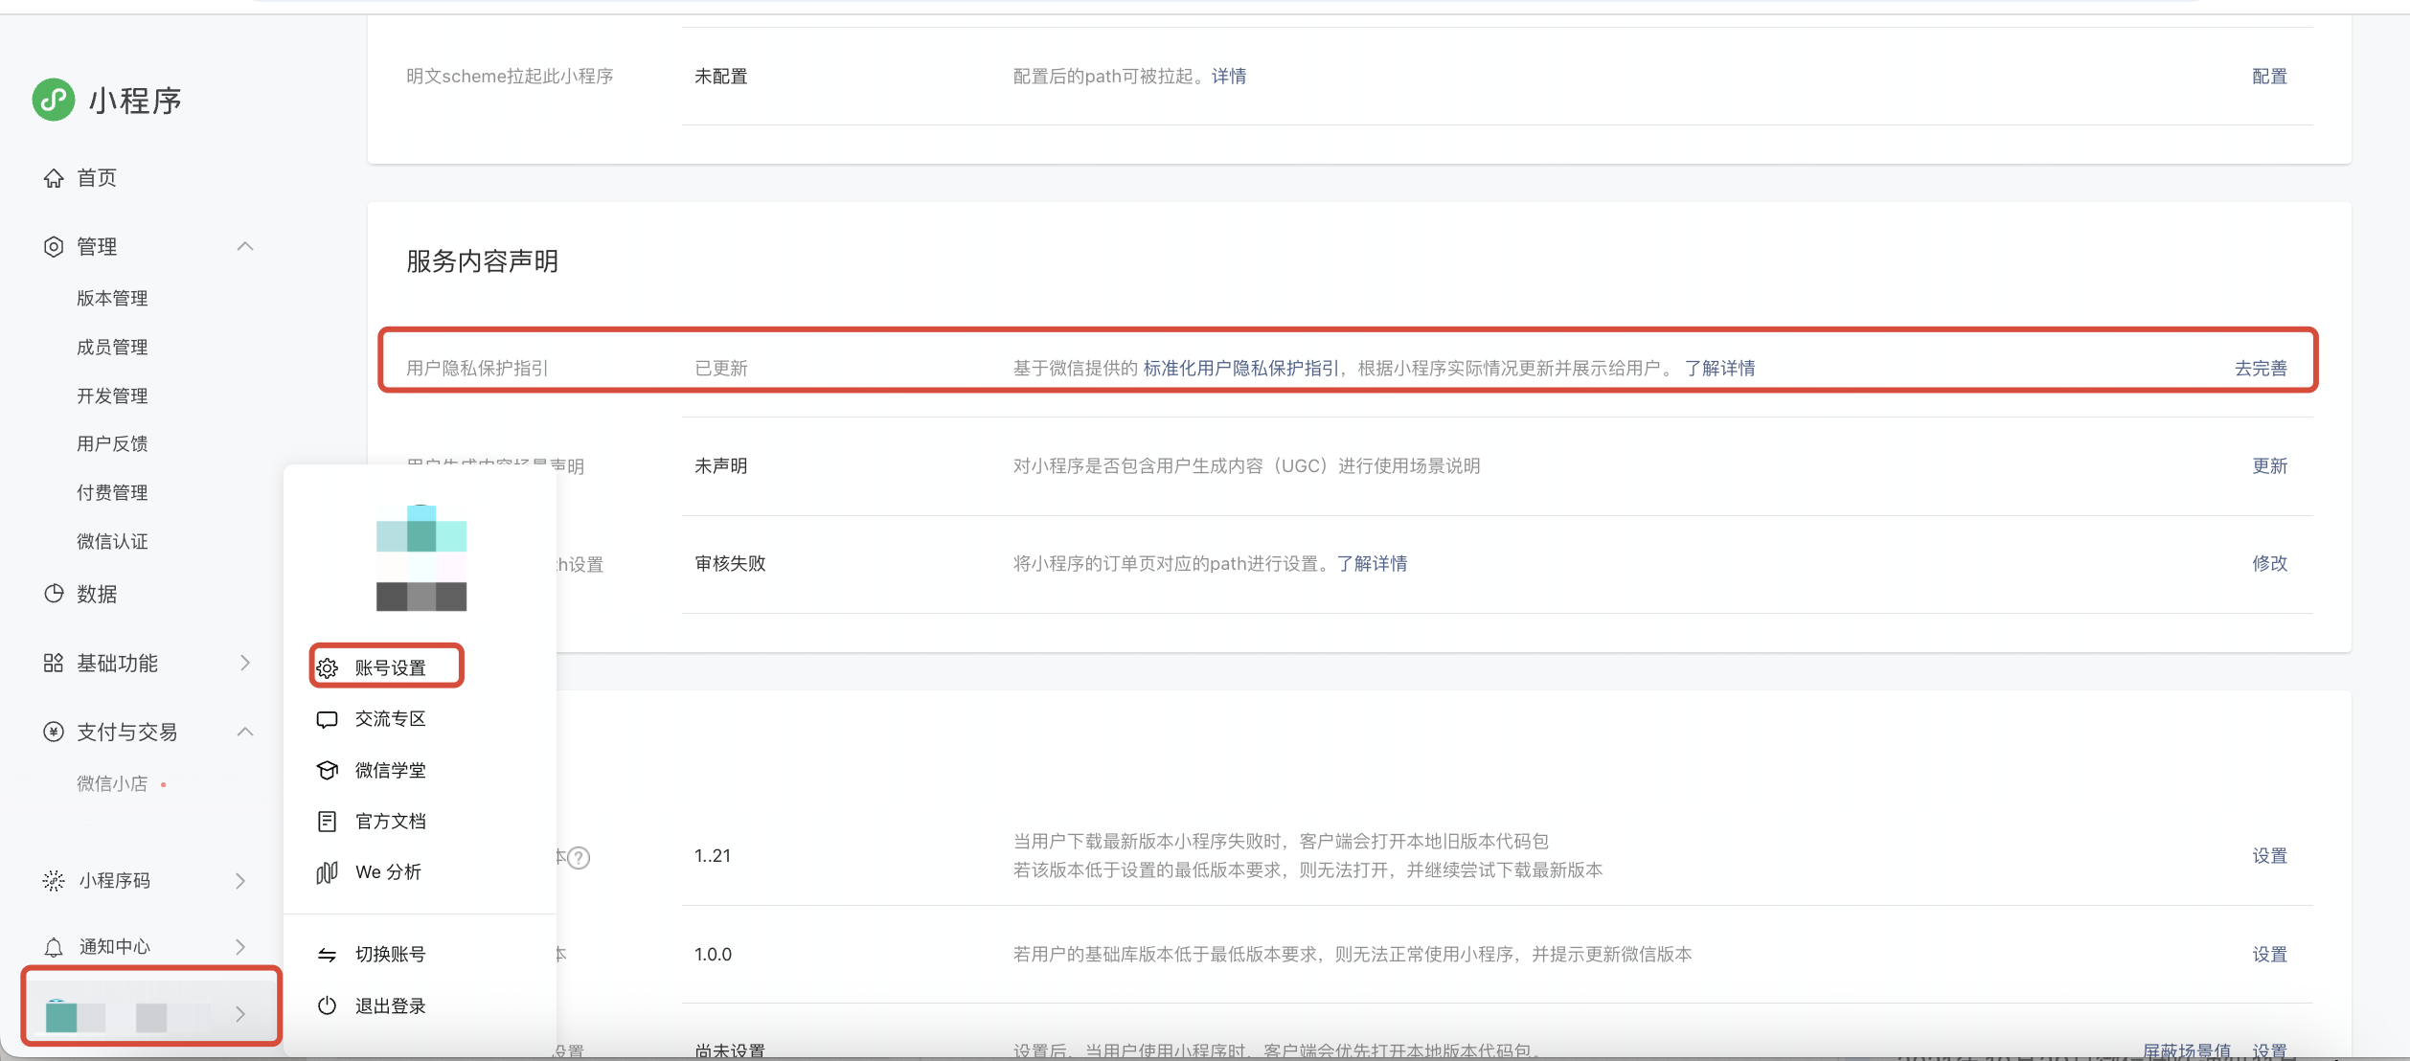Click the 去完善 link for privacy guide
The height and width of the screenshot is (1061, 2410).
click(2261, 369)
